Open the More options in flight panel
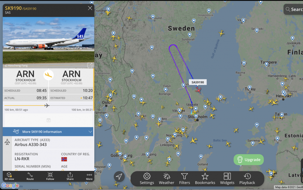The image size is (303, 190). tap(89, 176)
